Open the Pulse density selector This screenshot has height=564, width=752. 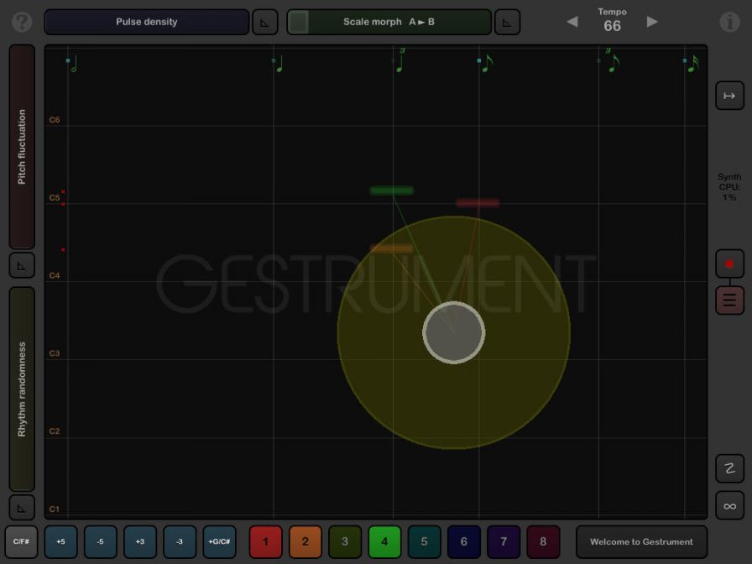146,21
